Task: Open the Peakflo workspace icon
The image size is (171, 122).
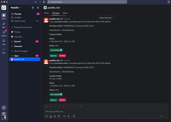Action: tap(4, 8)
